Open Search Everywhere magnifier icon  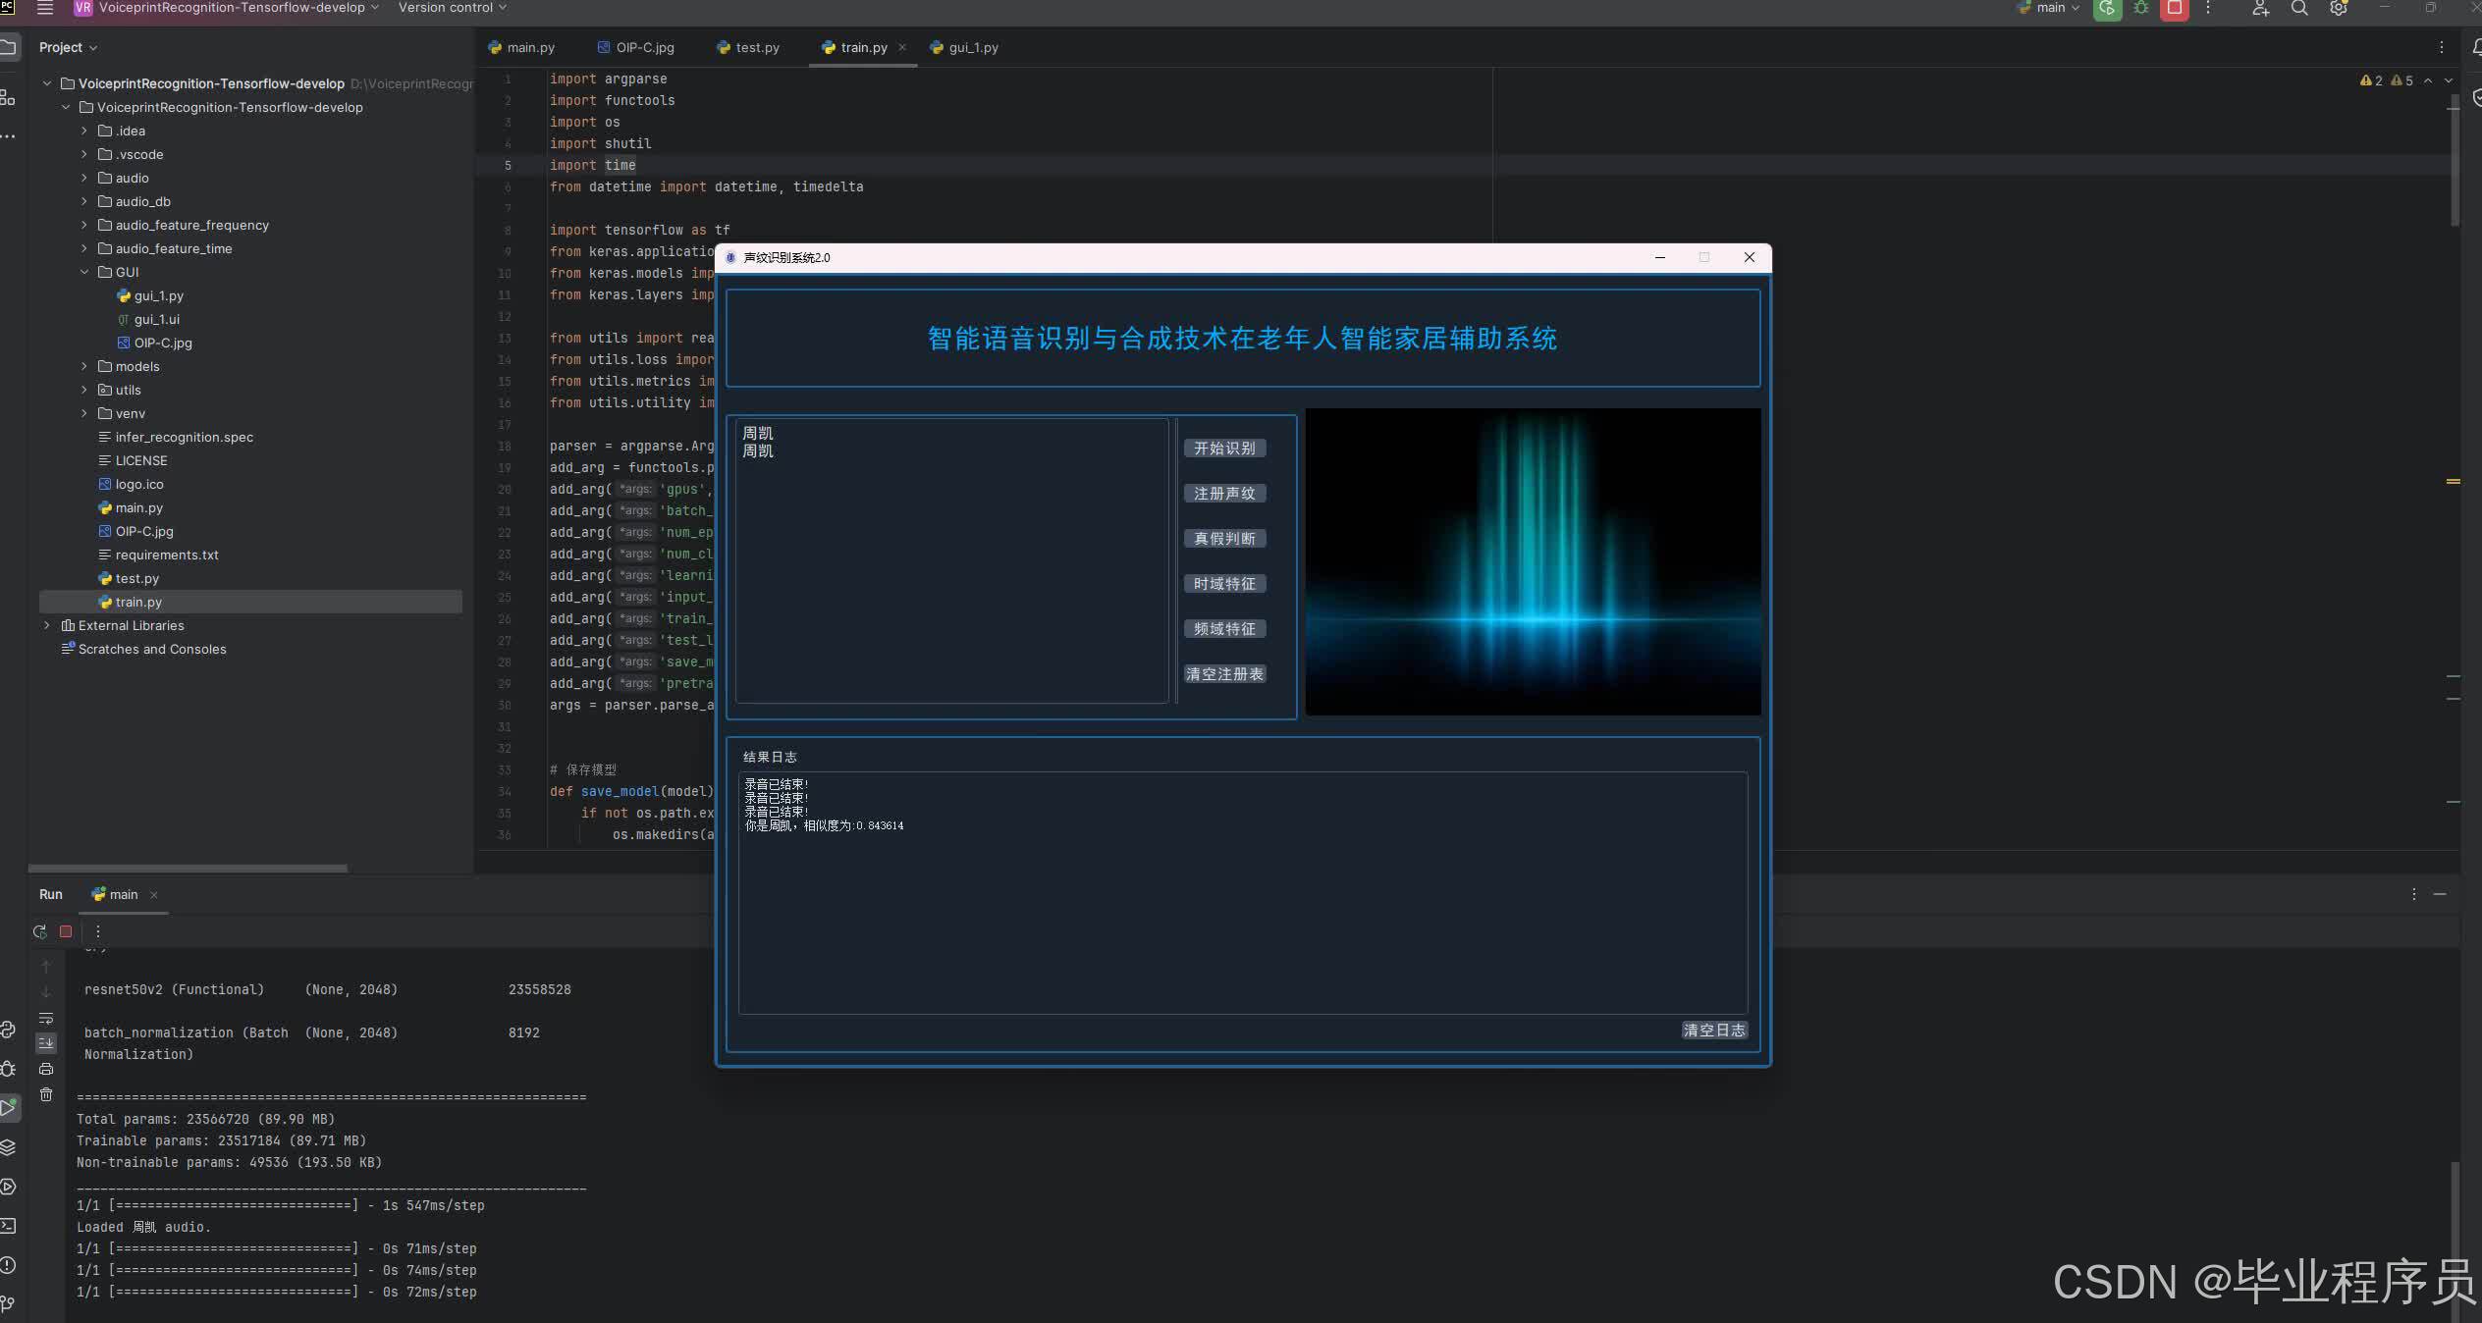click(x=2299, y=8)
